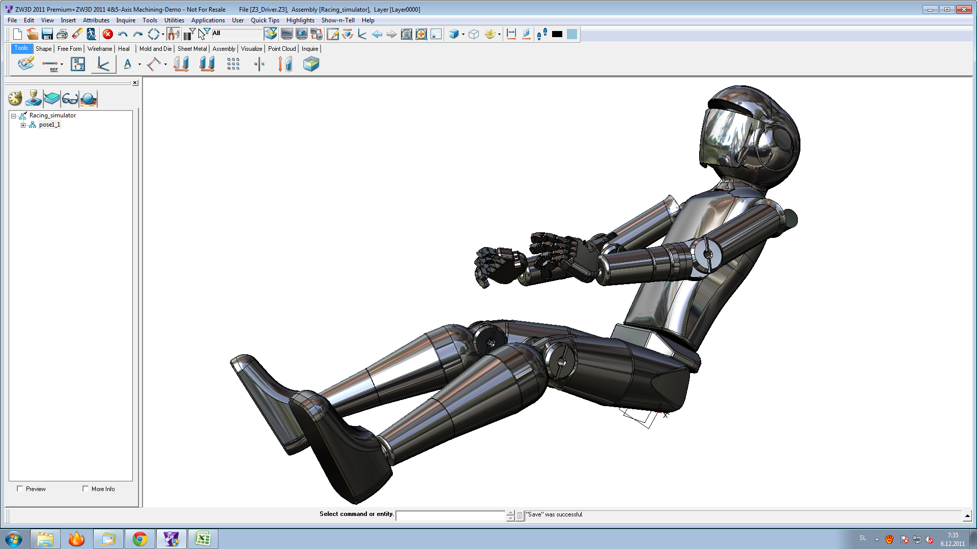Click the pliers tool icon
Screen dimensions: 977x549
[173, 34]
